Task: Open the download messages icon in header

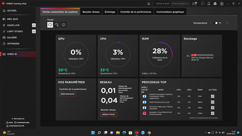Action: pos(203,3)
